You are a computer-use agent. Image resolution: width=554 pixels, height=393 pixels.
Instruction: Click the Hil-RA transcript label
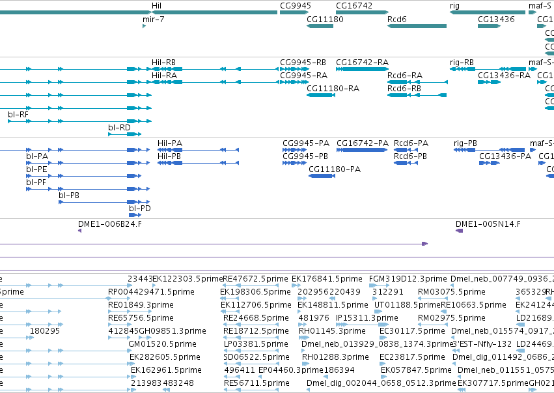tap(164, 76)
